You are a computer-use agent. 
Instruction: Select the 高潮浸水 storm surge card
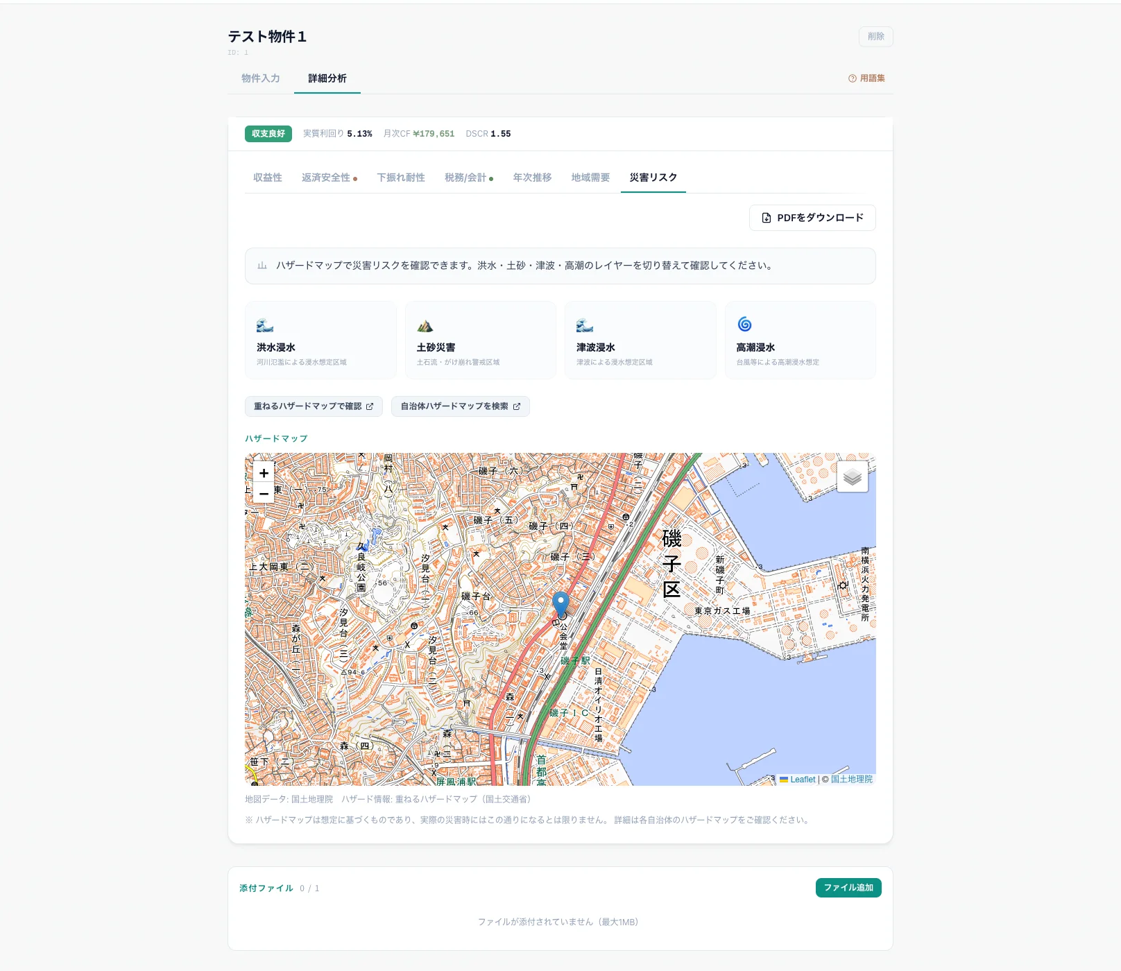(x=800, y=340)
